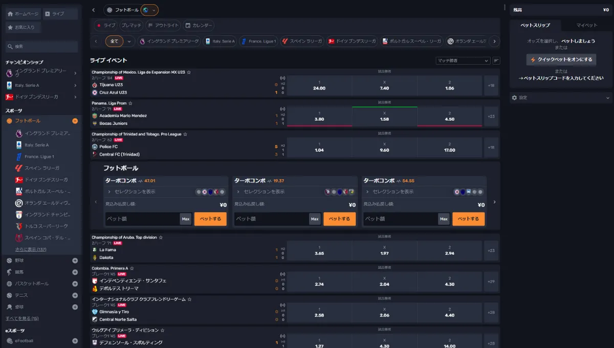Advance turbo combo carousel with right arrow

click(x=494, y=202)
